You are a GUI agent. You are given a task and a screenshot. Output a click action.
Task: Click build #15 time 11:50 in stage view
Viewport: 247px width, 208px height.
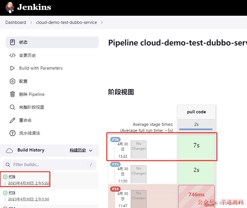(x=123, y=181)
